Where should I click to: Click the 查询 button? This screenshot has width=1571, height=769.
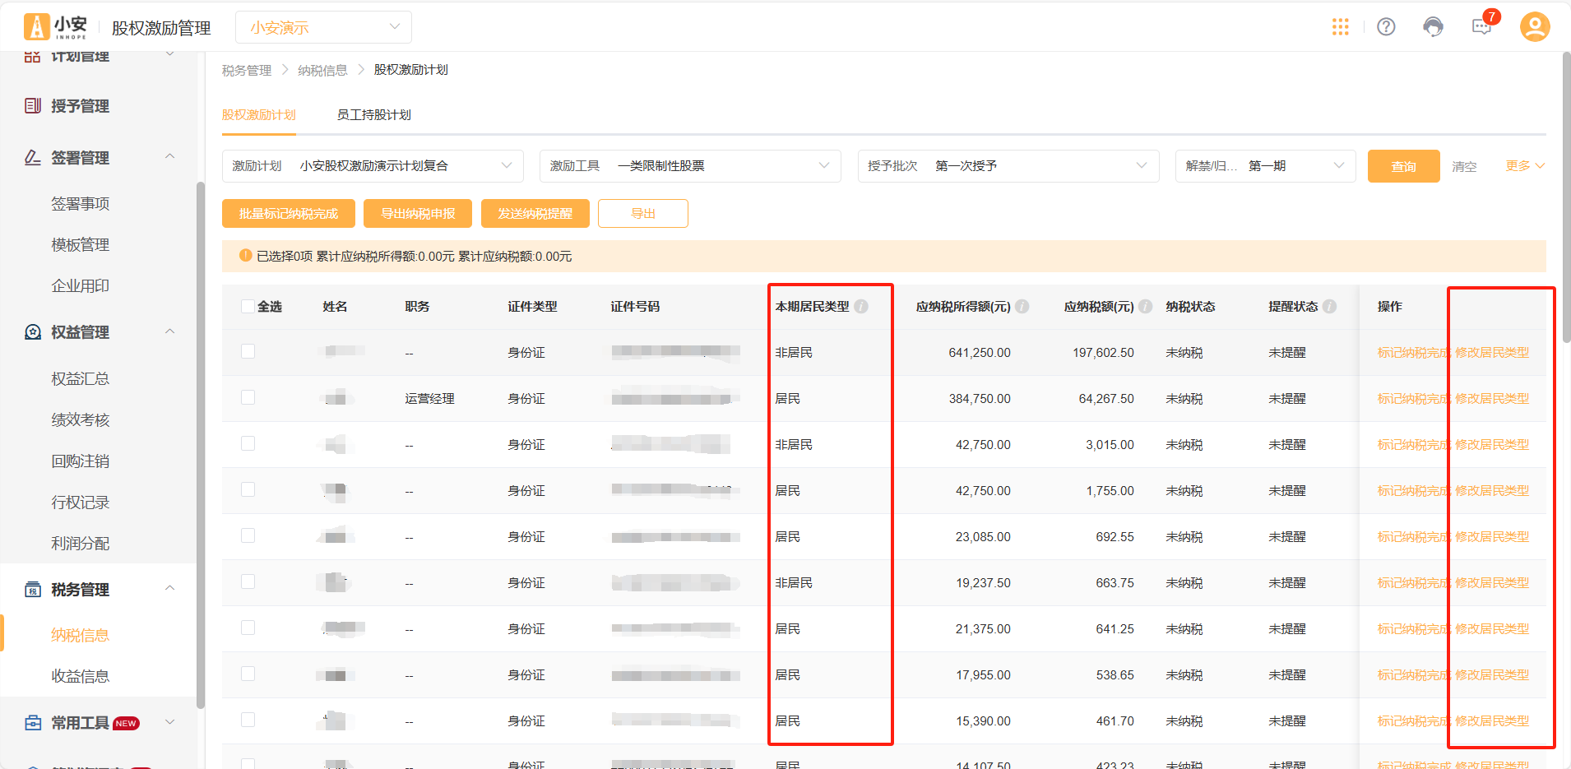click(1403, 166)
